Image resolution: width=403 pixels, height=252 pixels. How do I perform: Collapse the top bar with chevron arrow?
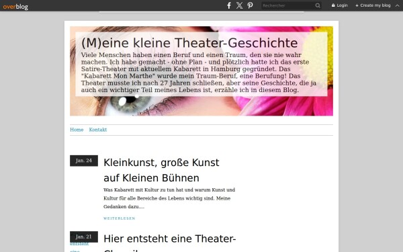pos(398,5)
